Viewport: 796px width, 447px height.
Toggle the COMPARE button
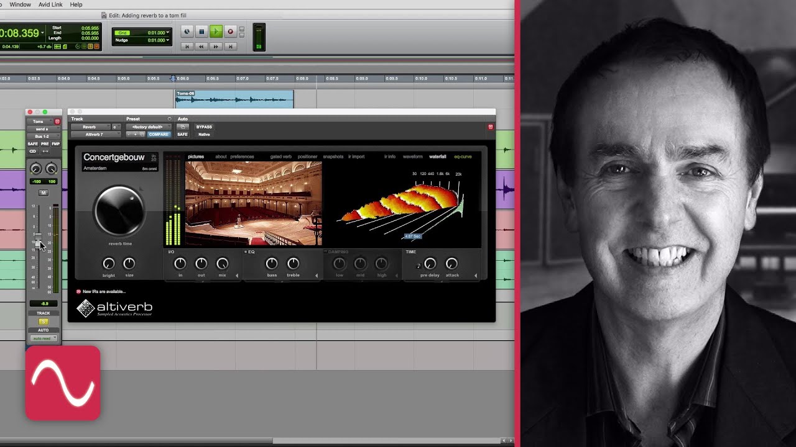(159, 134)
